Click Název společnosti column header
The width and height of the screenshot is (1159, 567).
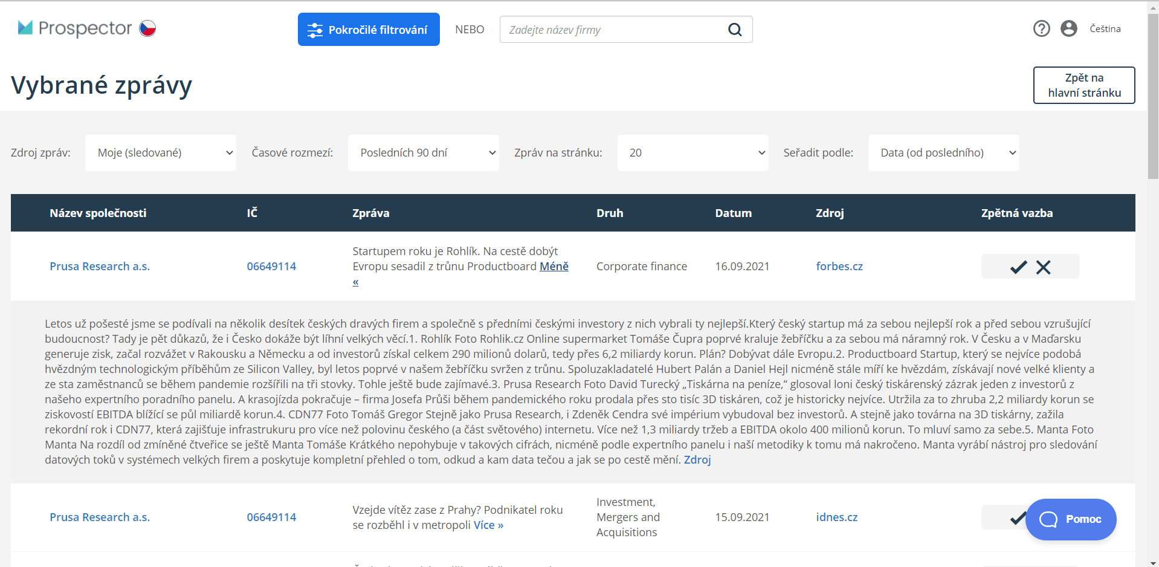coord(98,213)
